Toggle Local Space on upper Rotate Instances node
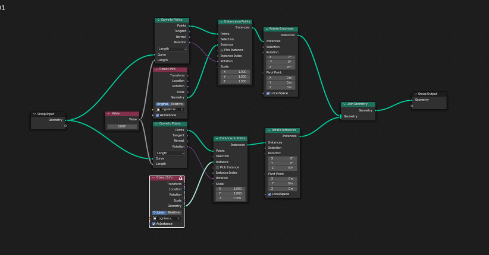 (268, 93)
